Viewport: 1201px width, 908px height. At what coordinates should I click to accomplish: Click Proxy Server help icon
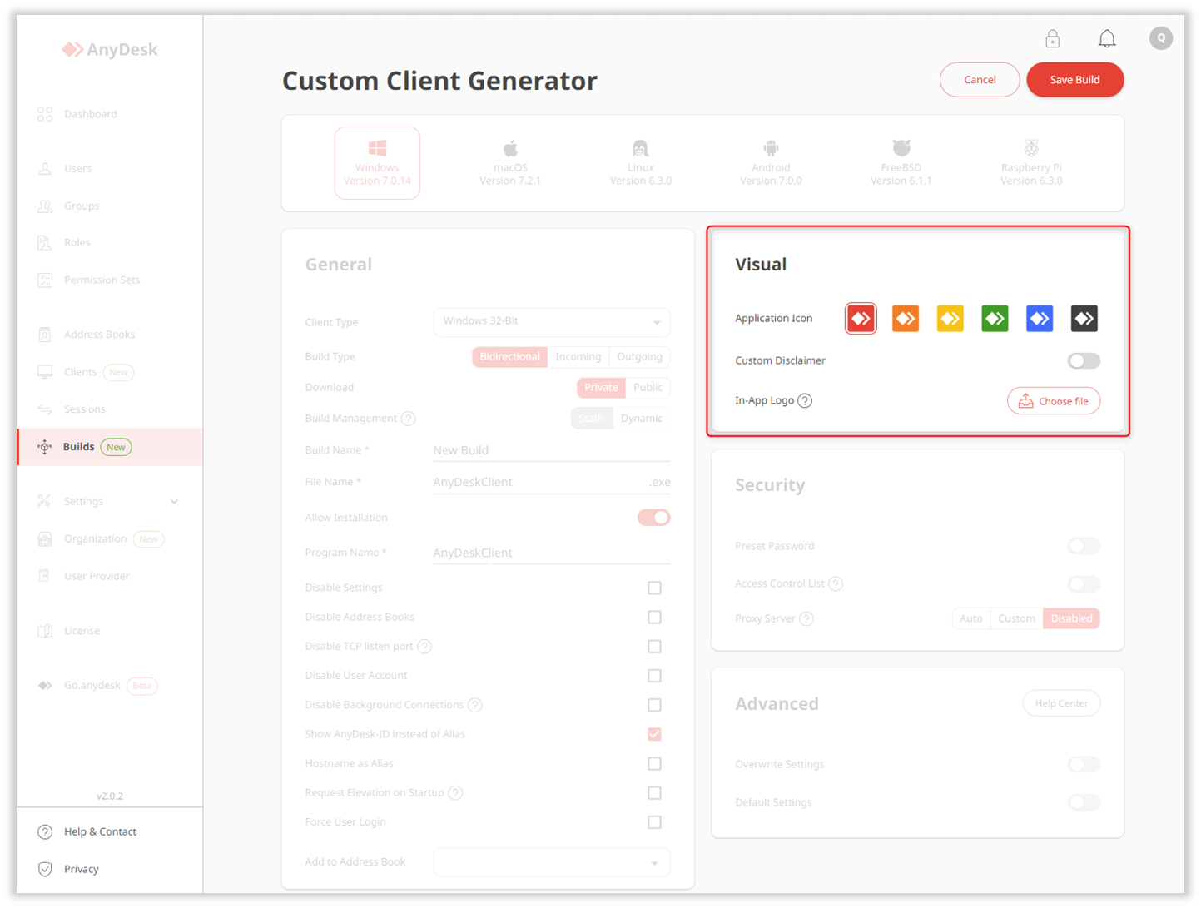[806, 618]
